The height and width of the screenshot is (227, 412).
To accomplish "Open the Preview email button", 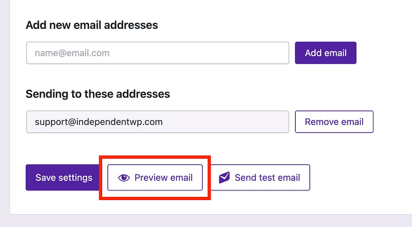I will pyautogui.click(x=155, y=178).
